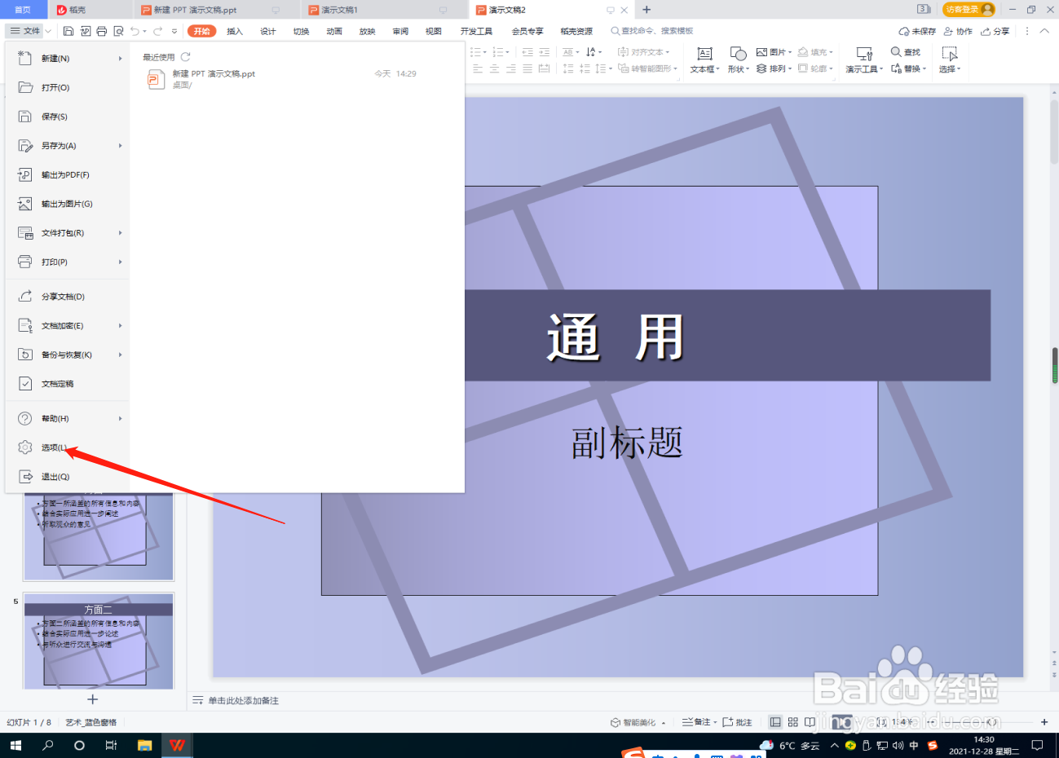1059x758 pixels.
Task: Open the 形状 shapes tool
Action: tap(738, 60)
